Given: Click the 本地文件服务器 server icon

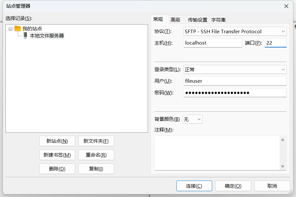Looking at the screenshot, I should click(x=25, y=36).
